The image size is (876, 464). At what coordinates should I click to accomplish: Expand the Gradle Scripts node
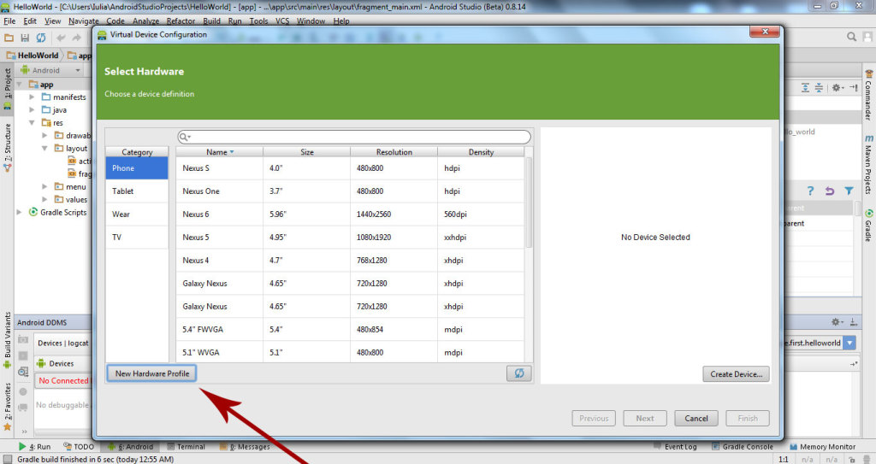19,212
